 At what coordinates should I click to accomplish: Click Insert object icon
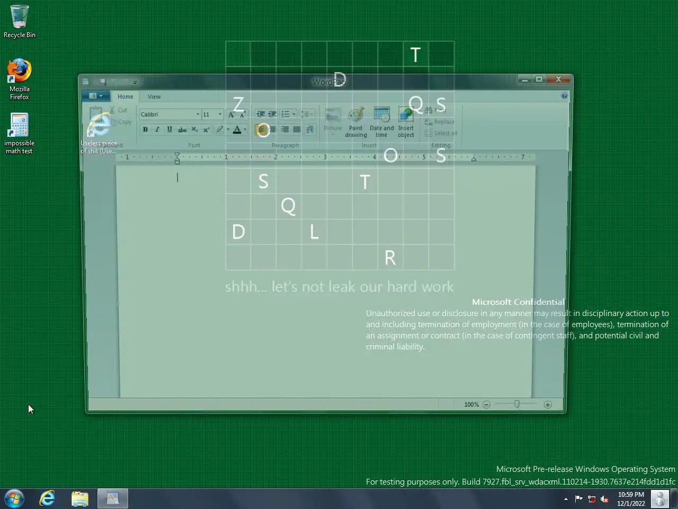[x=406, y=122]
